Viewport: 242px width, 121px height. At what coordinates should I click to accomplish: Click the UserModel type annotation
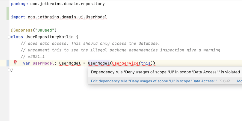pyautogui.click(x=69, y=63)
